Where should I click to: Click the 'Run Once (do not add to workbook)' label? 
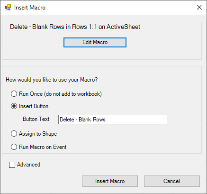coord(60,94)
